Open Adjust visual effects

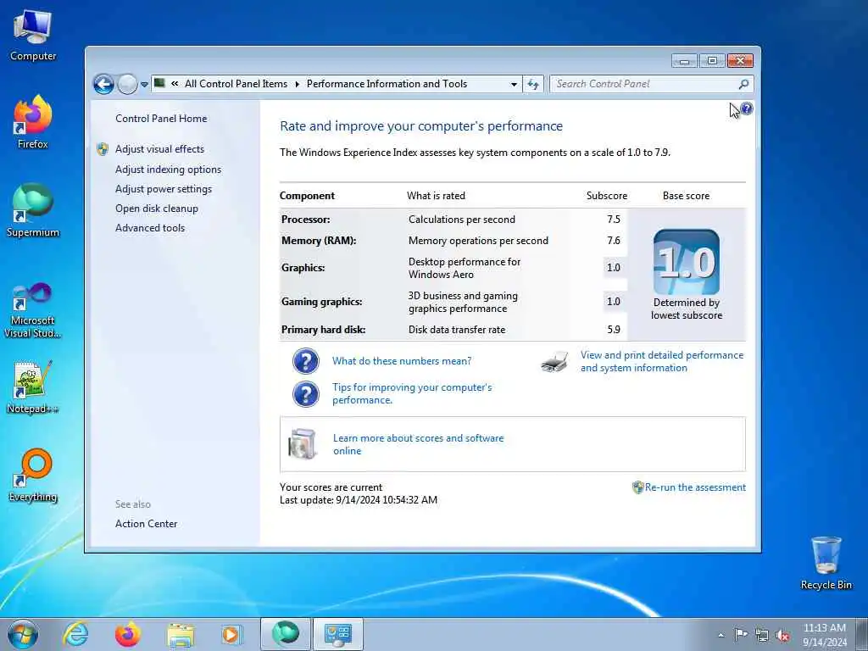coord(159,149)
